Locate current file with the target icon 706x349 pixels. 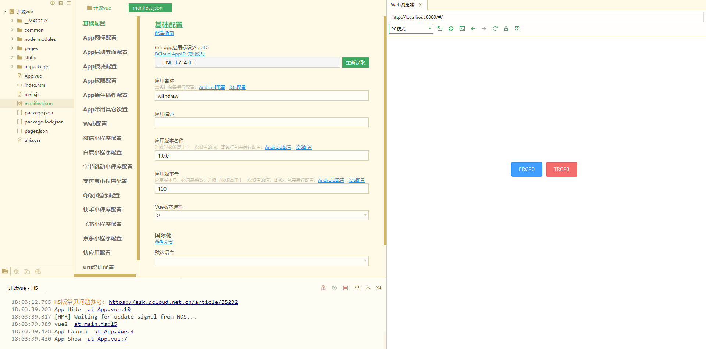(53, 3)
